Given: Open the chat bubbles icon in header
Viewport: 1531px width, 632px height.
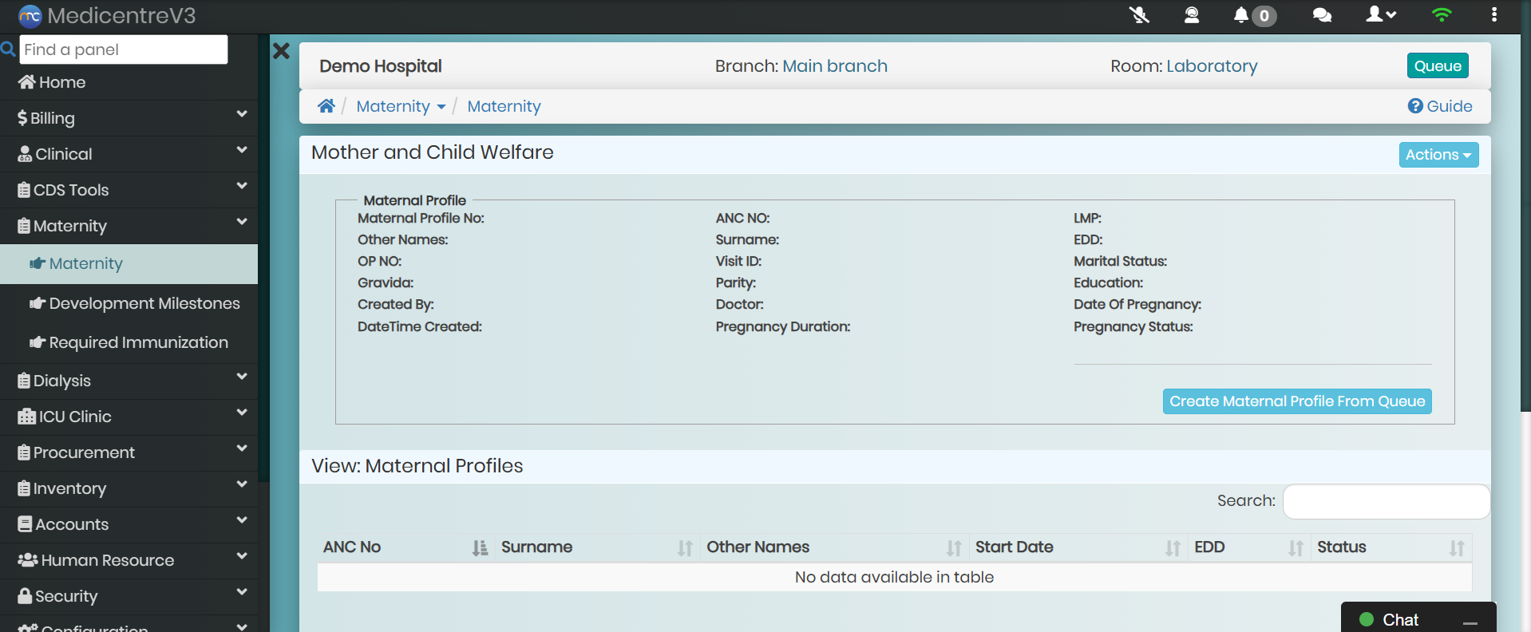Looking at the screenshot, I should (1322, 15).
